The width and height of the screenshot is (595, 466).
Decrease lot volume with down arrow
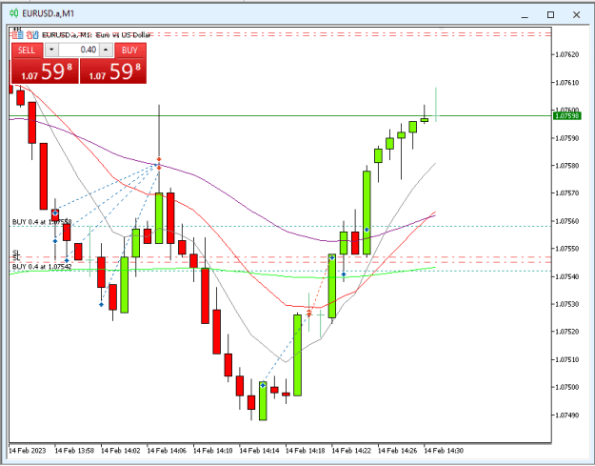[x=51, y=51]
